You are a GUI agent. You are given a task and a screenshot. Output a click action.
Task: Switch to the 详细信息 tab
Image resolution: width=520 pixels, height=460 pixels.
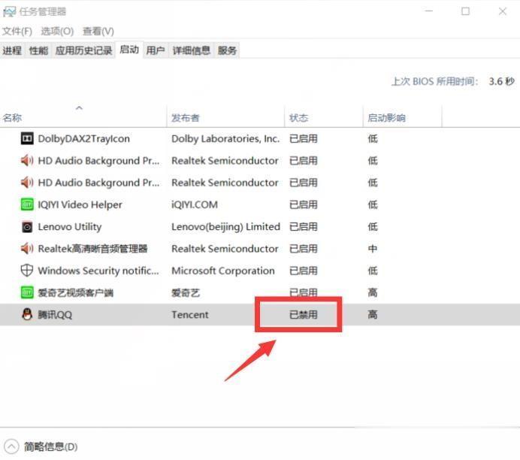pyautogui.click(x=192, y=50)
